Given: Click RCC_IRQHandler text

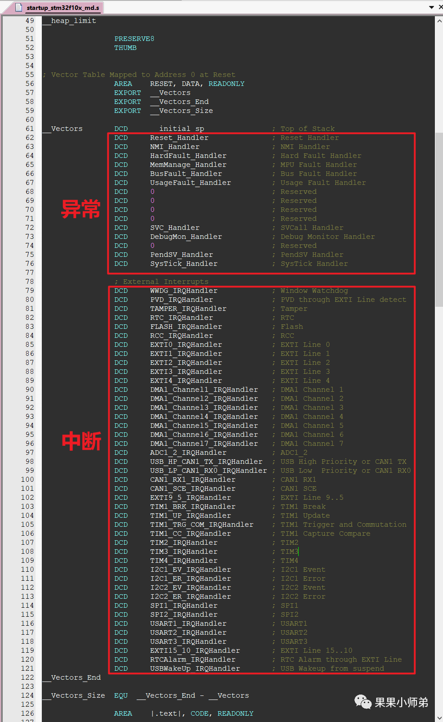Looking at the screenshot, I should [181, 336].
